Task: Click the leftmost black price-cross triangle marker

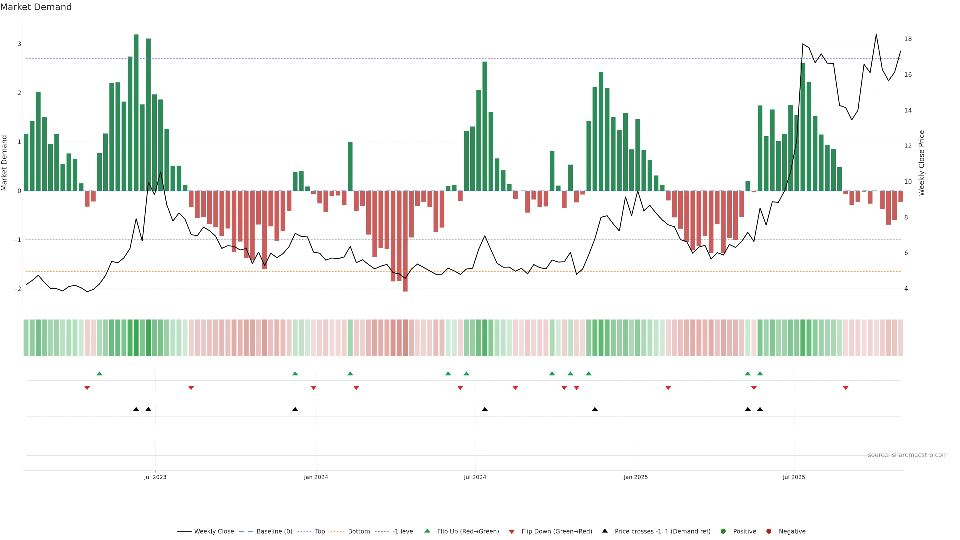Action: pos(136,409)
